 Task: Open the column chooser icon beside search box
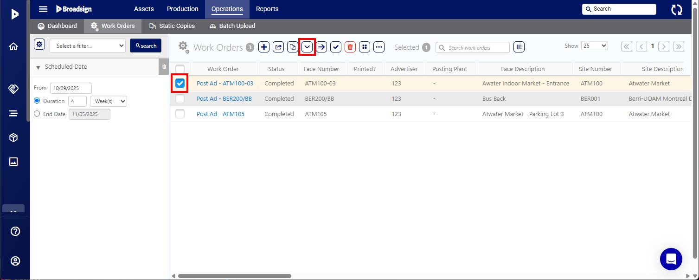(519, 47)
